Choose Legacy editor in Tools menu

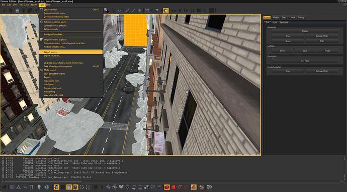point(71,10)
